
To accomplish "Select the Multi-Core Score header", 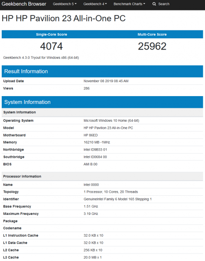I will click(x=152, y=34).
